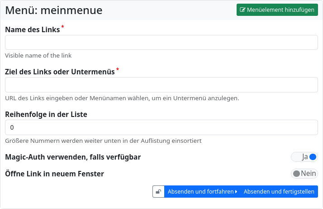323x209 pixels.
Task: Click the Magic-Auth verwenden, falls verfügbar label
Action: click(73, 157)
